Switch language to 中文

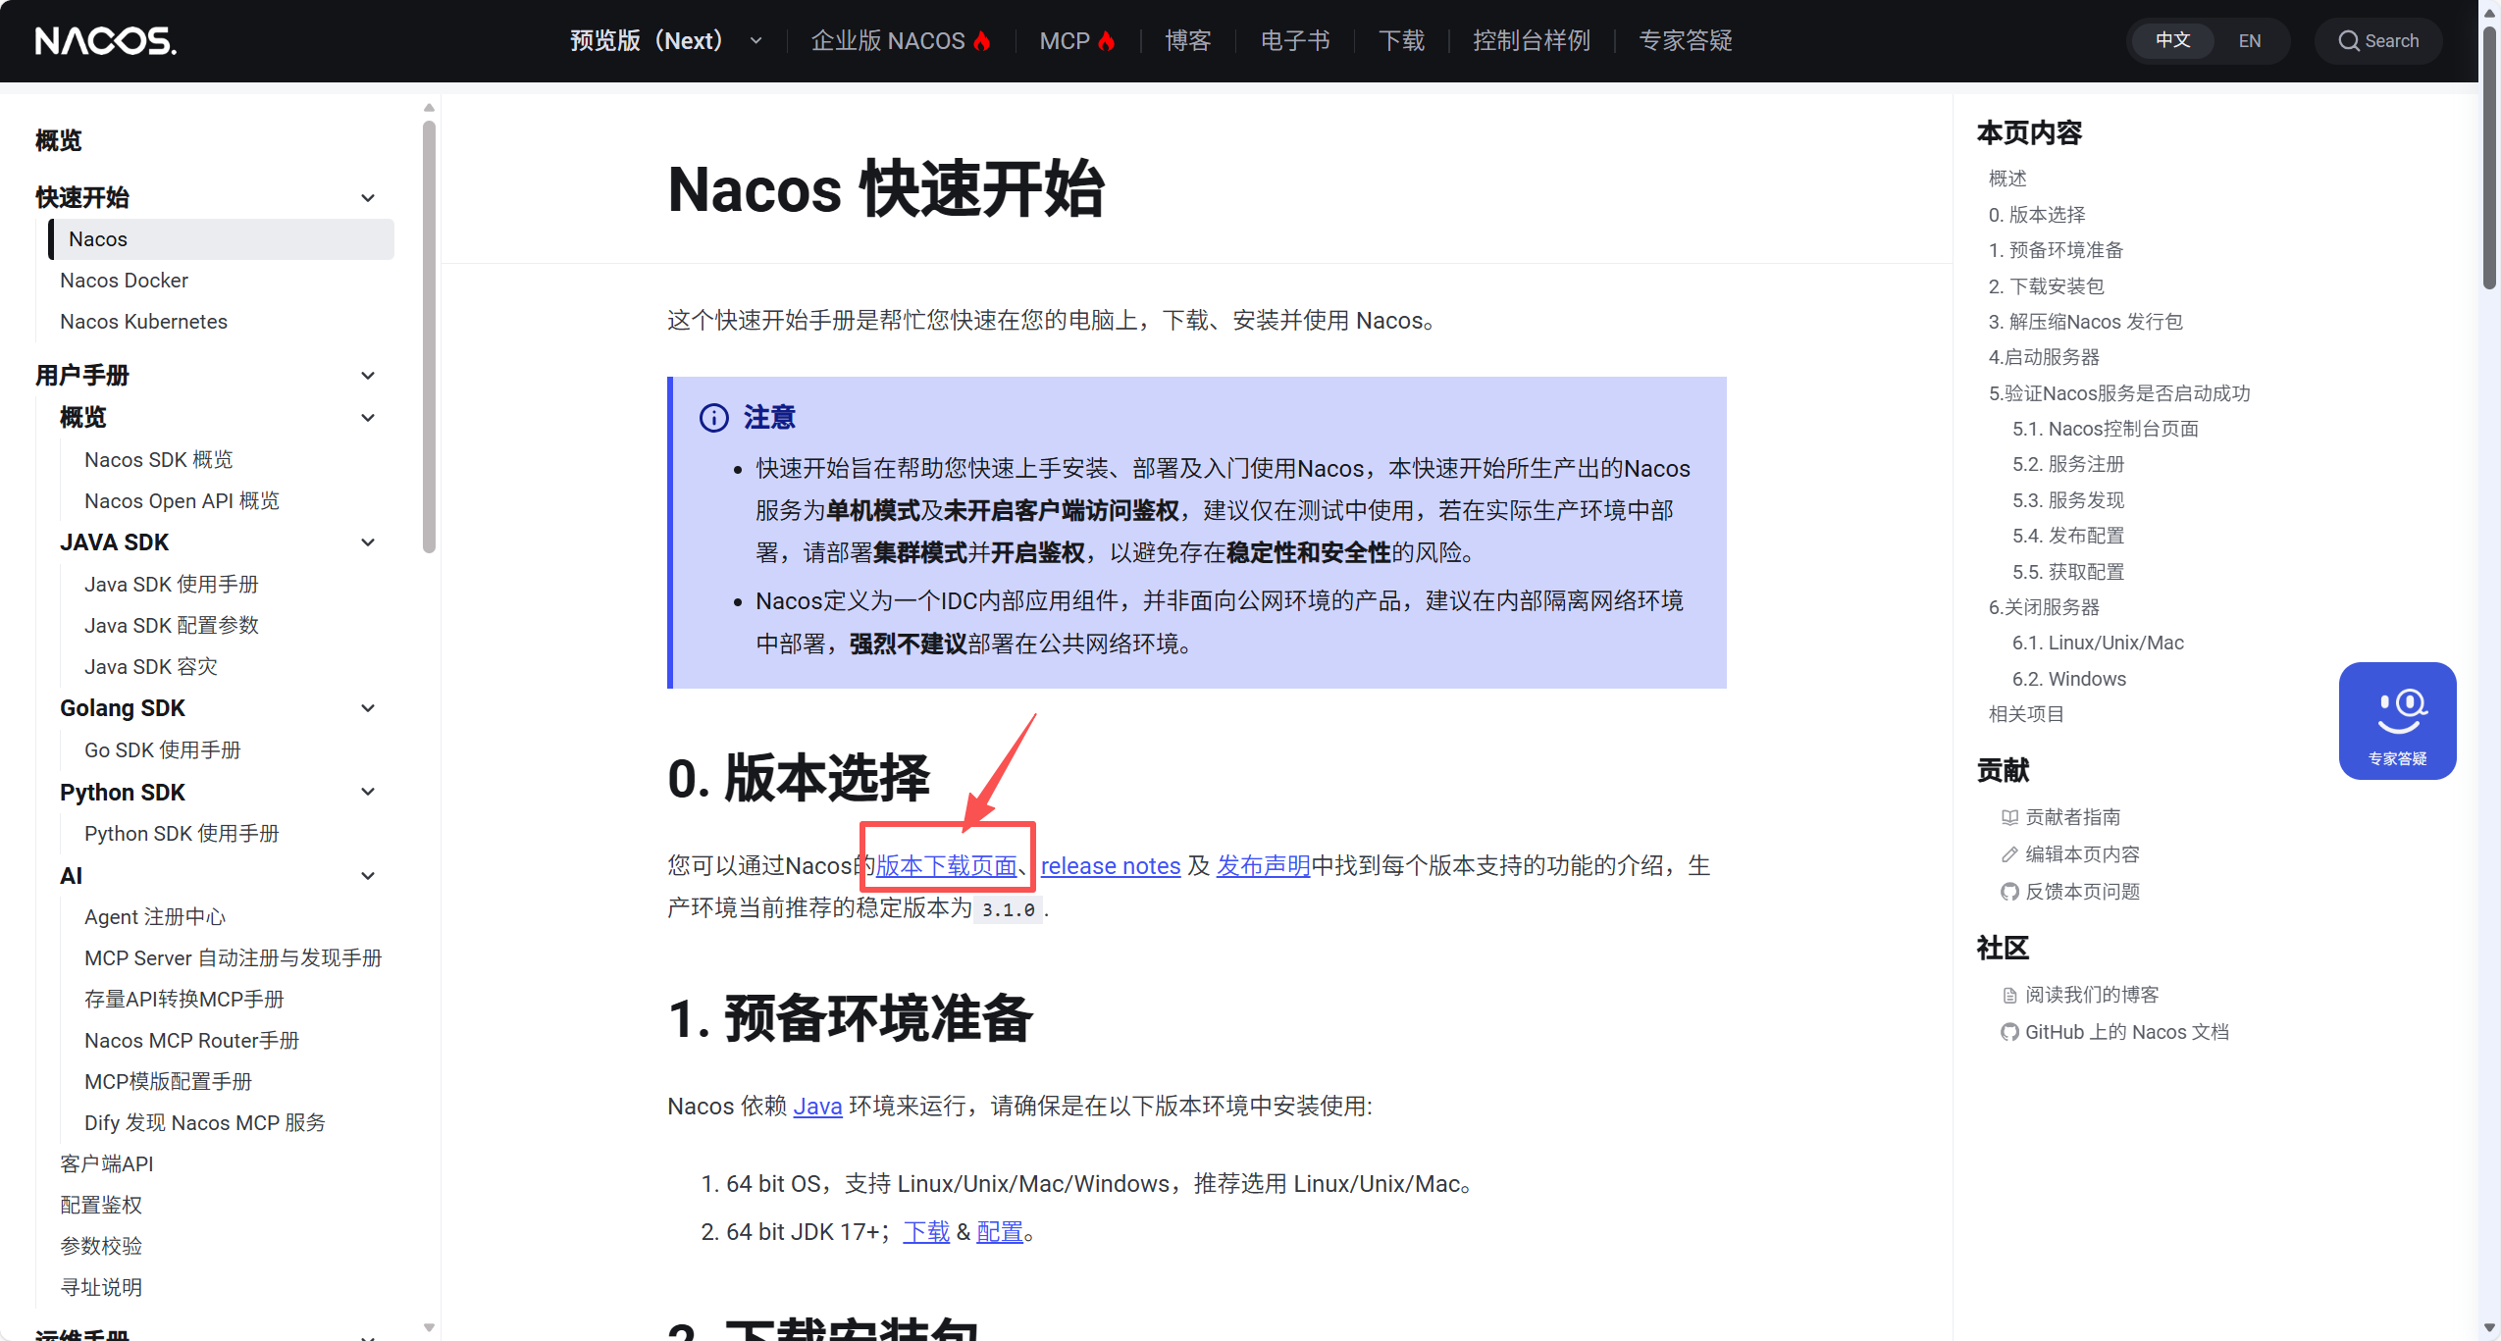point(2170,40)
